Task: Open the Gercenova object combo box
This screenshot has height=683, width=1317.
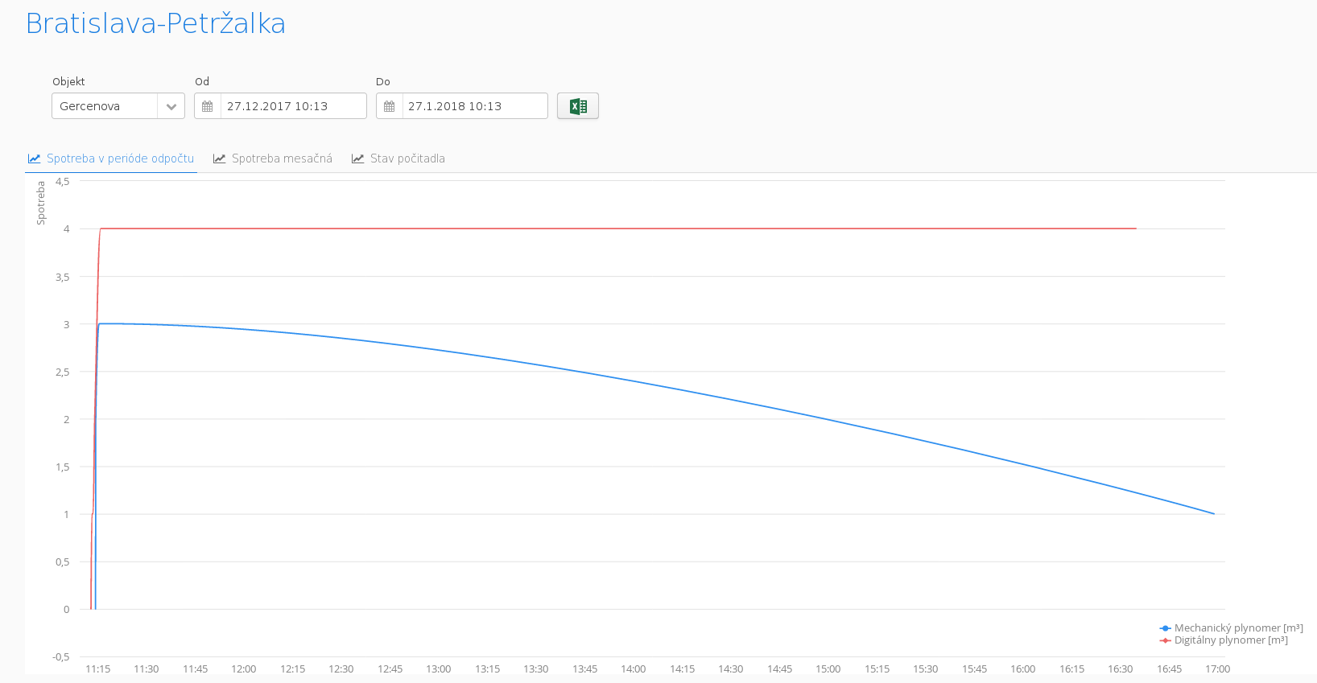Action: [x=105, y=106]
